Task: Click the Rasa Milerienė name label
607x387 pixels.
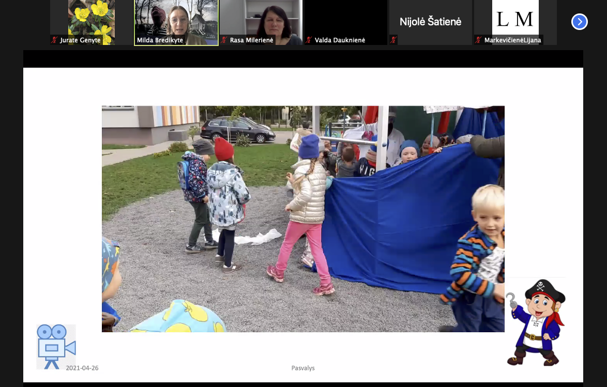Action: click(252, 40)
